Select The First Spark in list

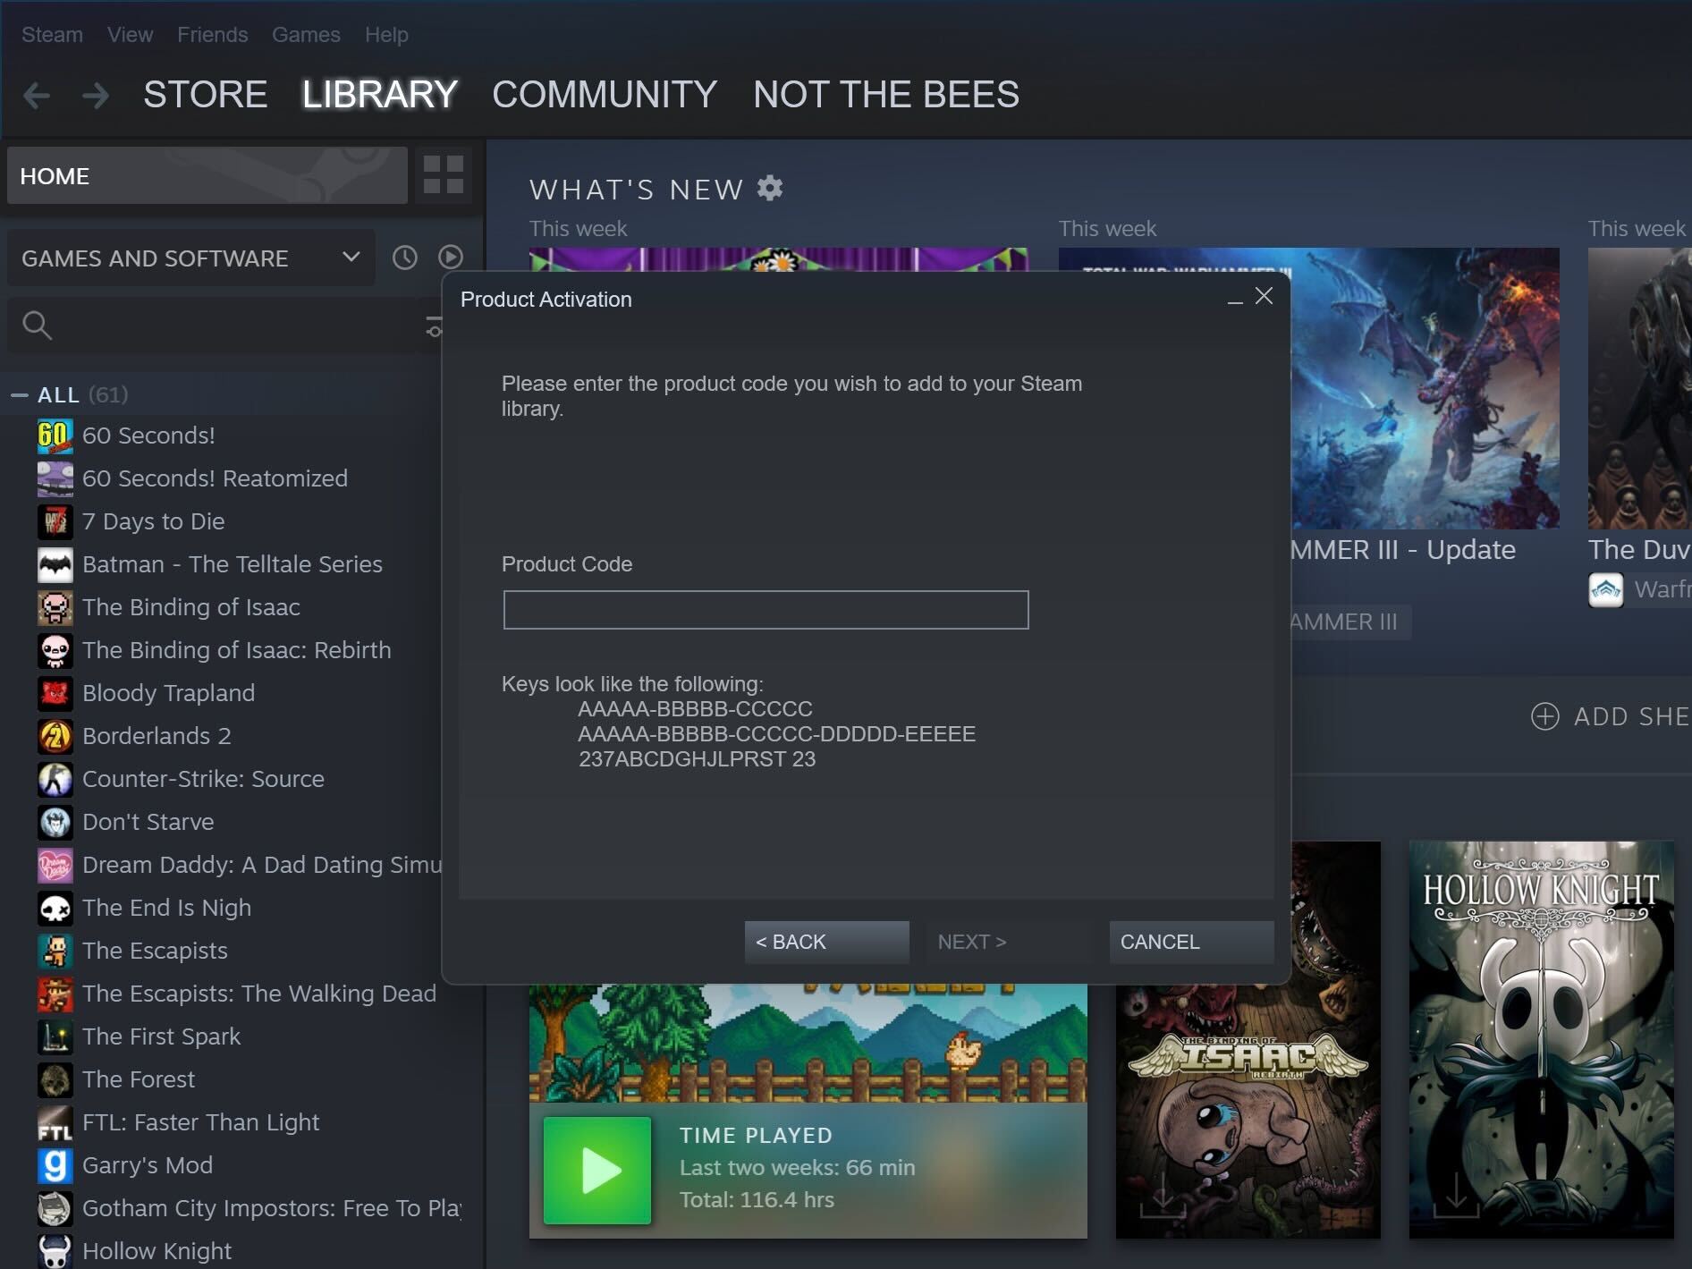(x=161, y=1036)
